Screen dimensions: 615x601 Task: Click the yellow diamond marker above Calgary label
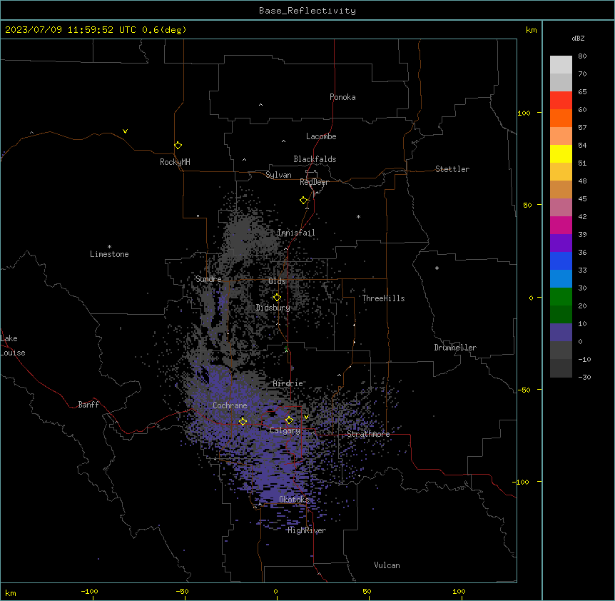pyautogui.click(x=289, y=420)
